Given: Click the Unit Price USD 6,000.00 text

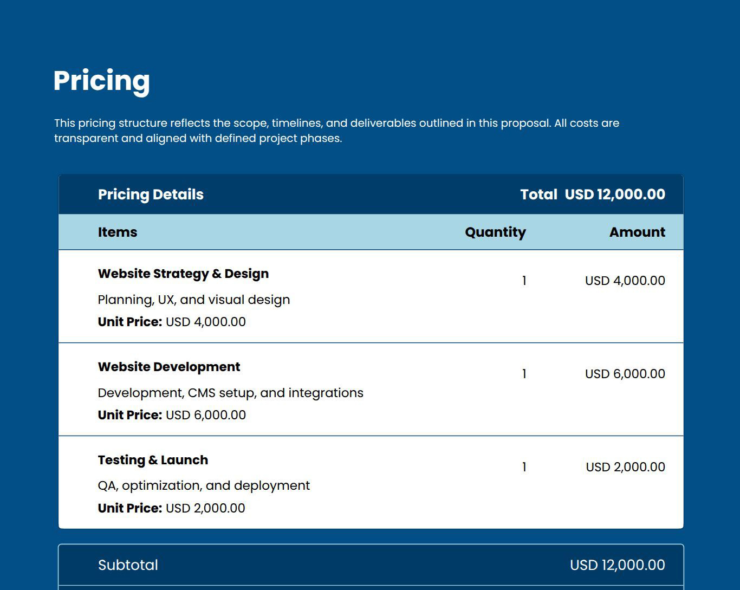Looking at the screenshot, I should tap(171, 415).
